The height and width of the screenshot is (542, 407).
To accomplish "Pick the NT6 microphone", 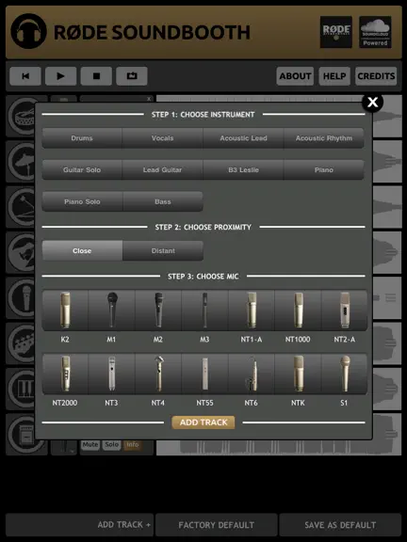I will [x=252, y=374].
